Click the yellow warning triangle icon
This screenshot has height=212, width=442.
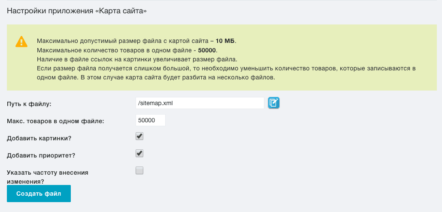[21, 42]
